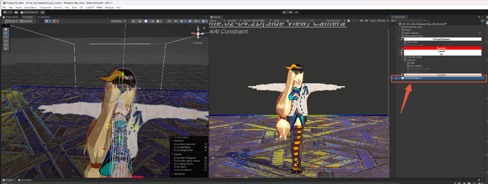Select the Scale tool
This screenshot has height=184, width=488.
tap(6, 41)
